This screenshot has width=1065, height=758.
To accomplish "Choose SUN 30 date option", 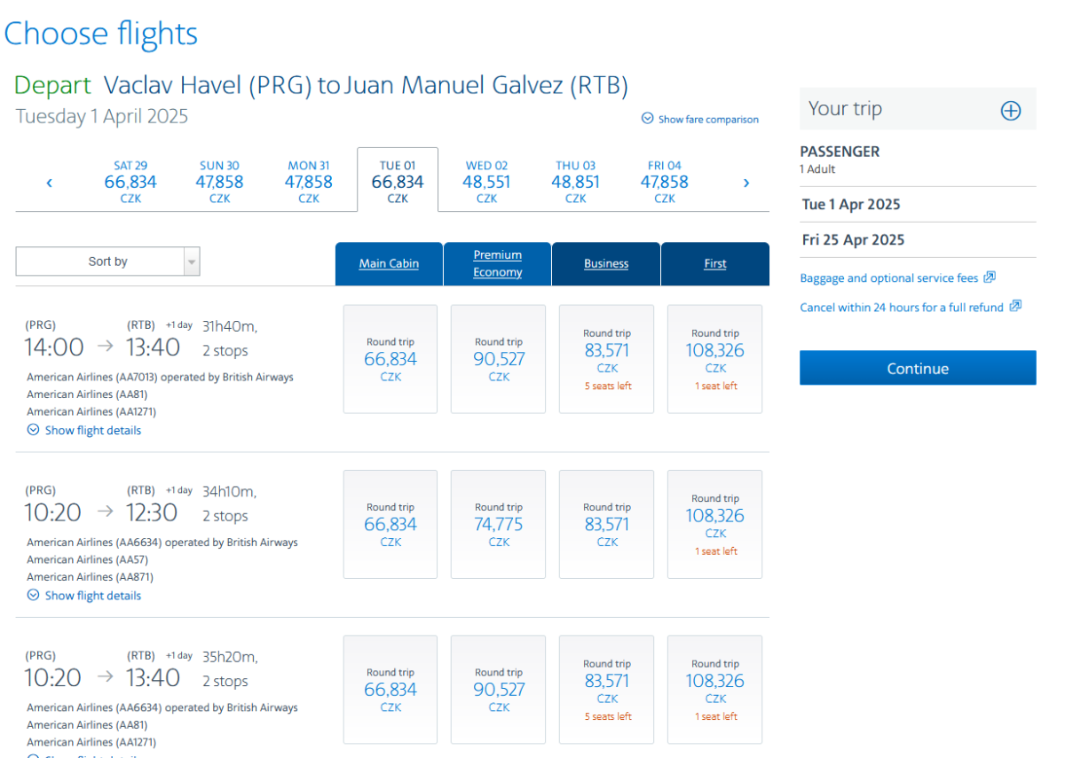I will (x=219, y=182).
